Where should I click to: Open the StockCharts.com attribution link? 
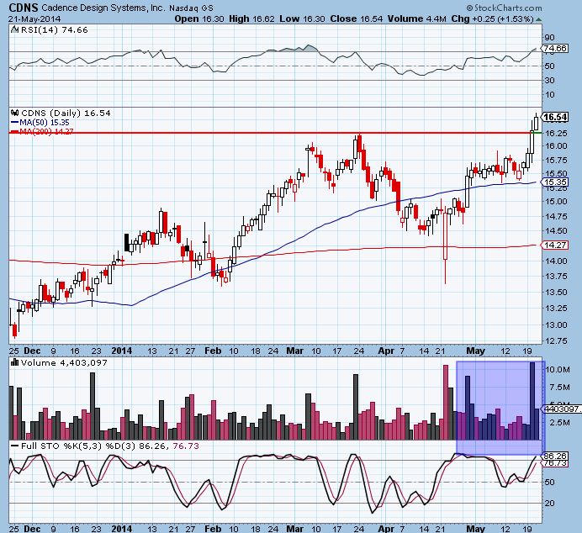504,8
